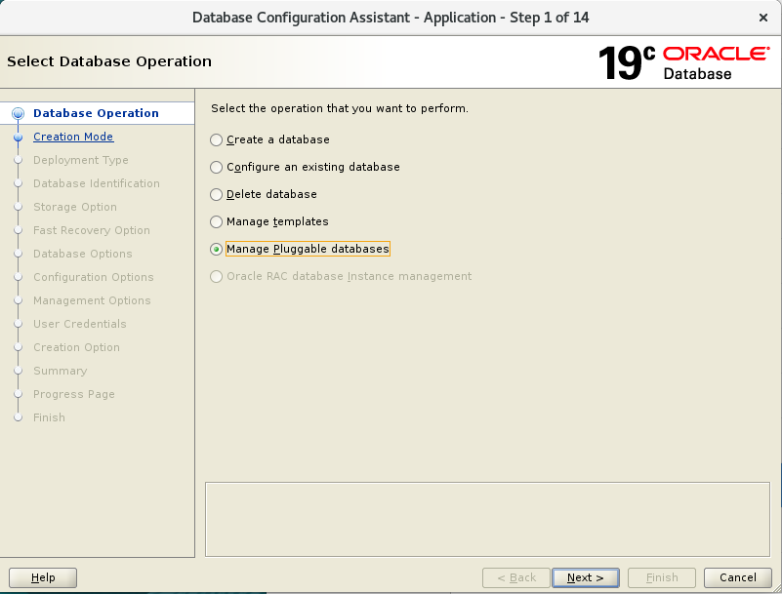Image resolution: width=782 pixels, height=594 pixels.
Task: Click the Configuration Options step
Action: pyautogui.click(x=94, y=277)
